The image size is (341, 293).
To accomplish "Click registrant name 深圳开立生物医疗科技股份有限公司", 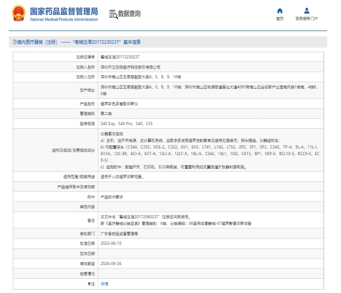I will pos(130,67).
